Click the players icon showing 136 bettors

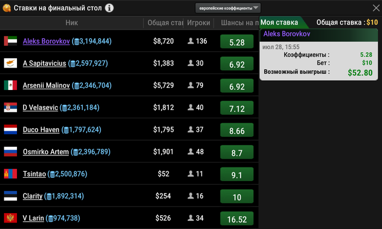[190, 41]
